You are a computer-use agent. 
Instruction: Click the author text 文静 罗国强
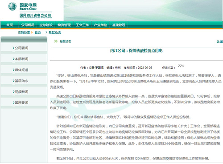click(x=96, y=68)
